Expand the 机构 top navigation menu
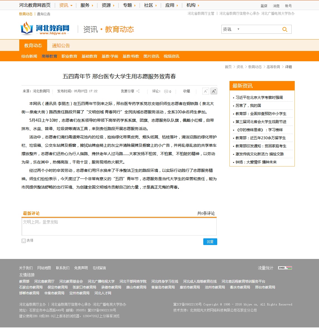Image resolution: width=319 pixels, height=333 pixels. (x=193, y=5)
